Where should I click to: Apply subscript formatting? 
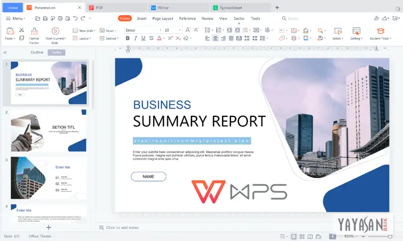click(178, 38)
